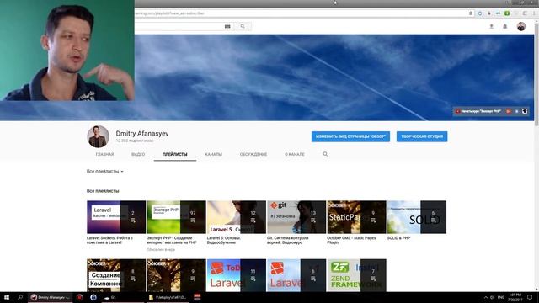Open the ОБСУЖДЕНИЕ tab

click(253, 154)
